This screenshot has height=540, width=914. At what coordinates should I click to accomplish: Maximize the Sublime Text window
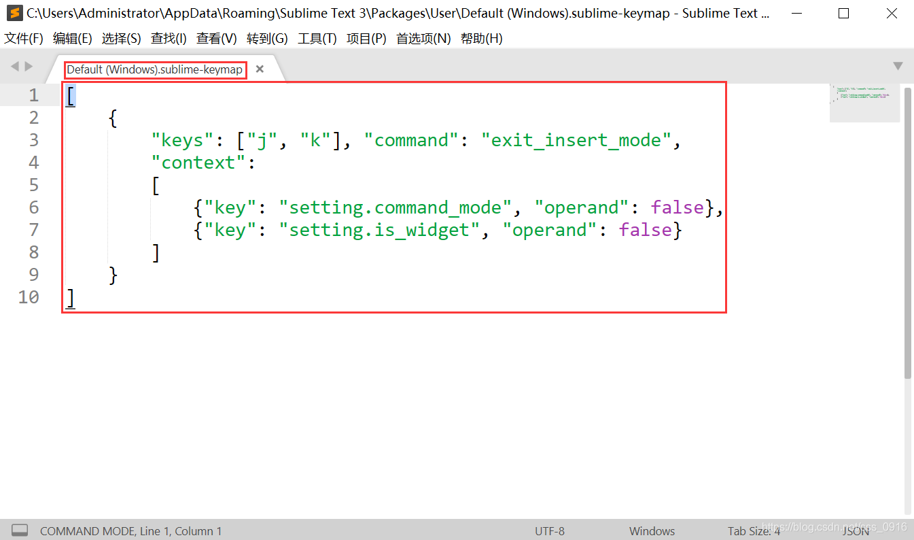click(x=843, y=13)
